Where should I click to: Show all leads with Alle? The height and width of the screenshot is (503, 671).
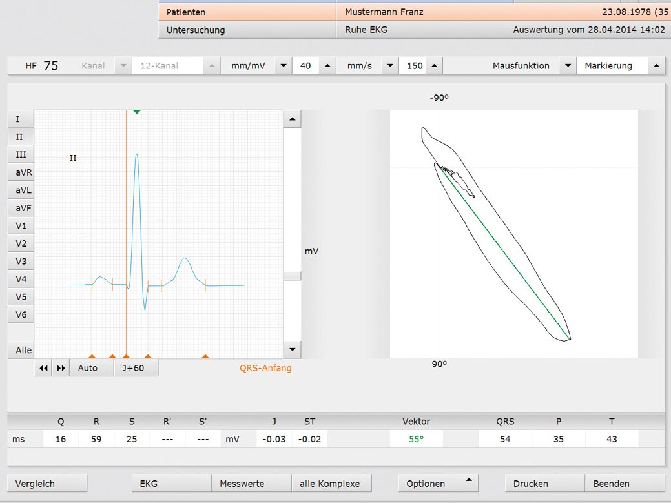23,350
